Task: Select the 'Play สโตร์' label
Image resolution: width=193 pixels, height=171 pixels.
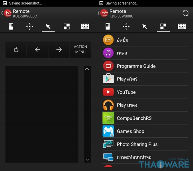Action: [x=127, y=79]
